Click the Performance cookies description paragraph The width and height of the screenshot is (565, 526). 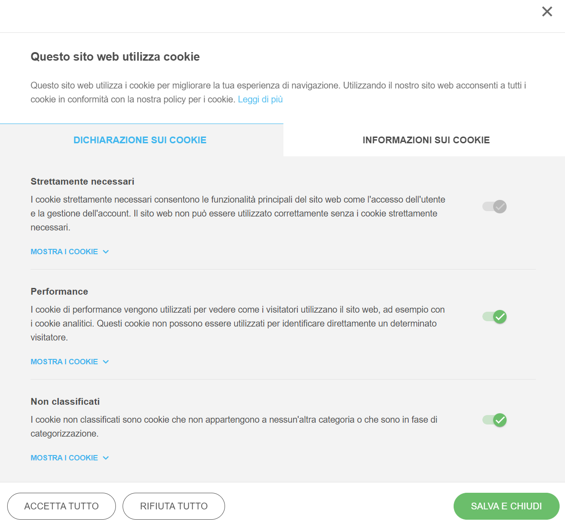tap(238, 323)
